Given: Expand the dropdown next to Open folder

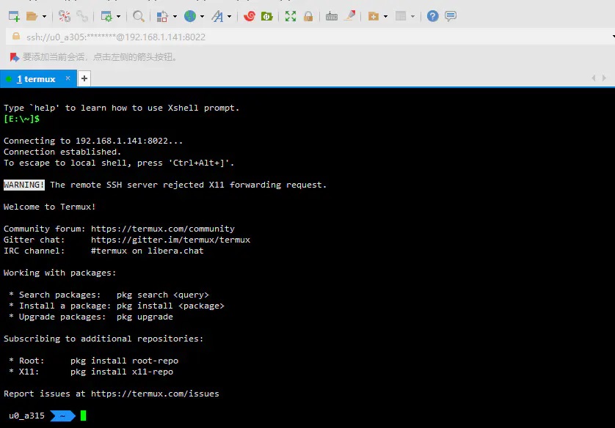Looking at the screenshot, I should coord(44,16).
